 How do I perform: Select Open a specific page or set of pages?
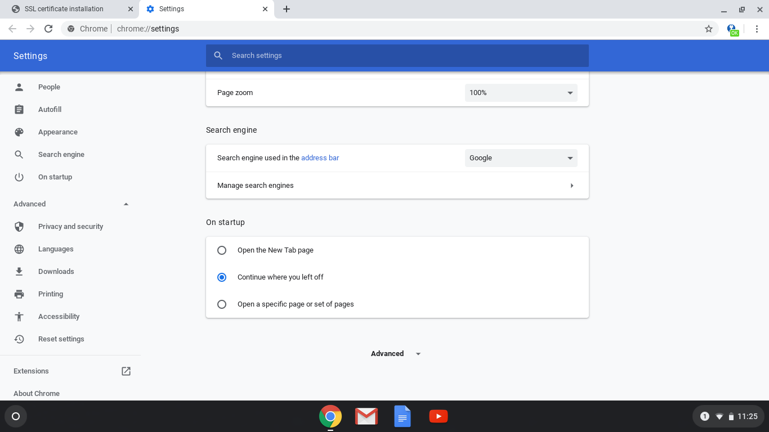(222, 304)
